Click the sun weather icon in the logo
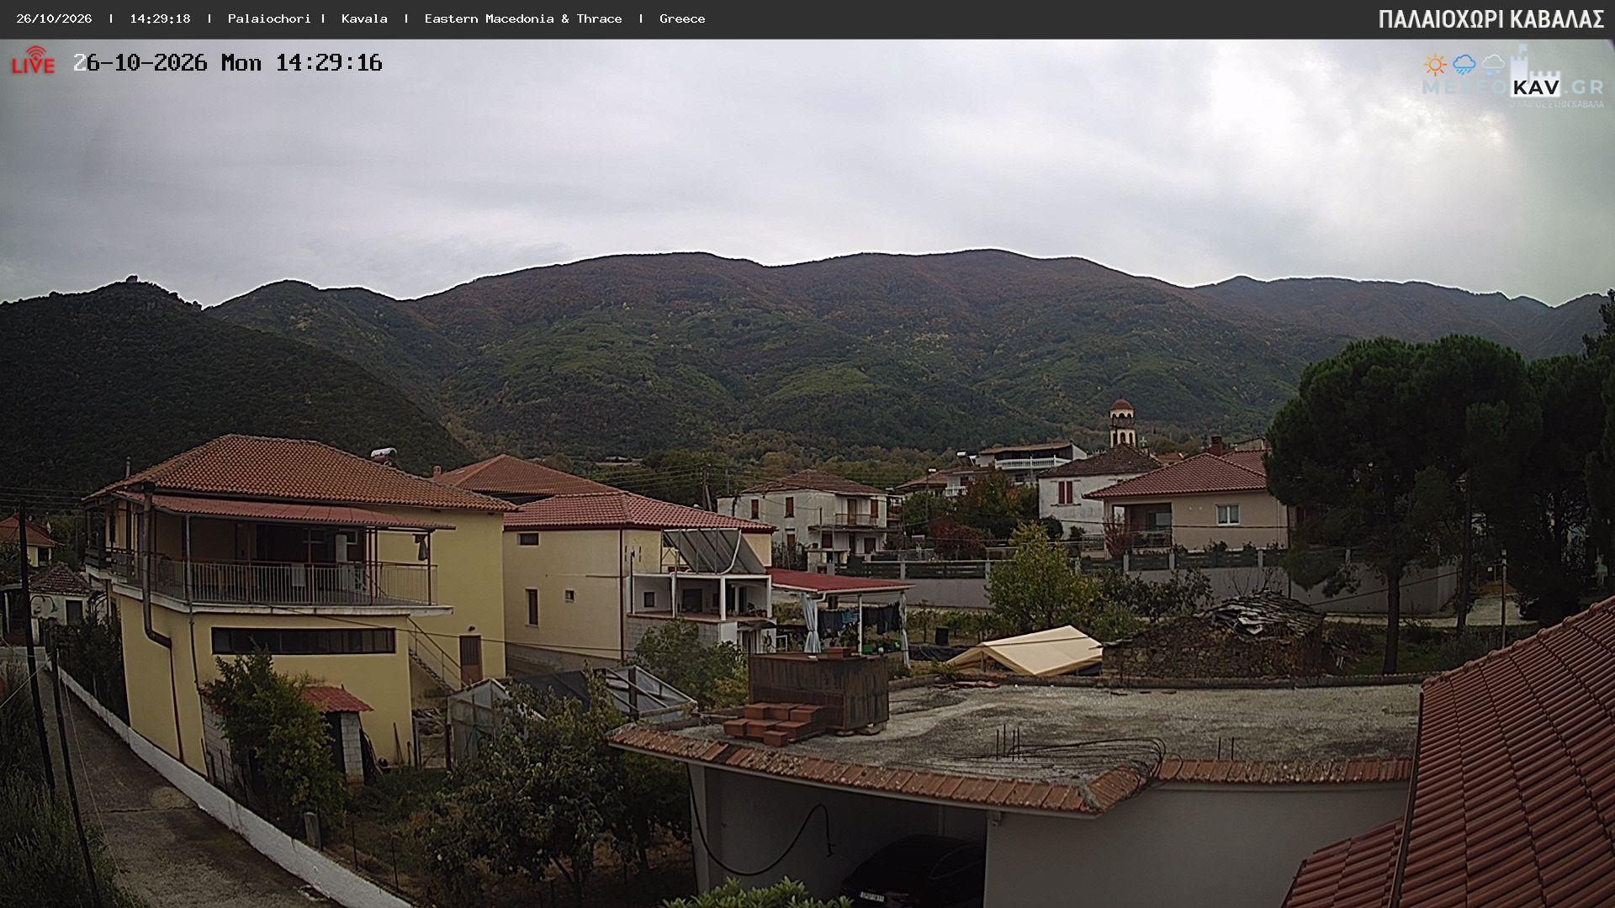 pyautogui.click(x=1435, y=65)
